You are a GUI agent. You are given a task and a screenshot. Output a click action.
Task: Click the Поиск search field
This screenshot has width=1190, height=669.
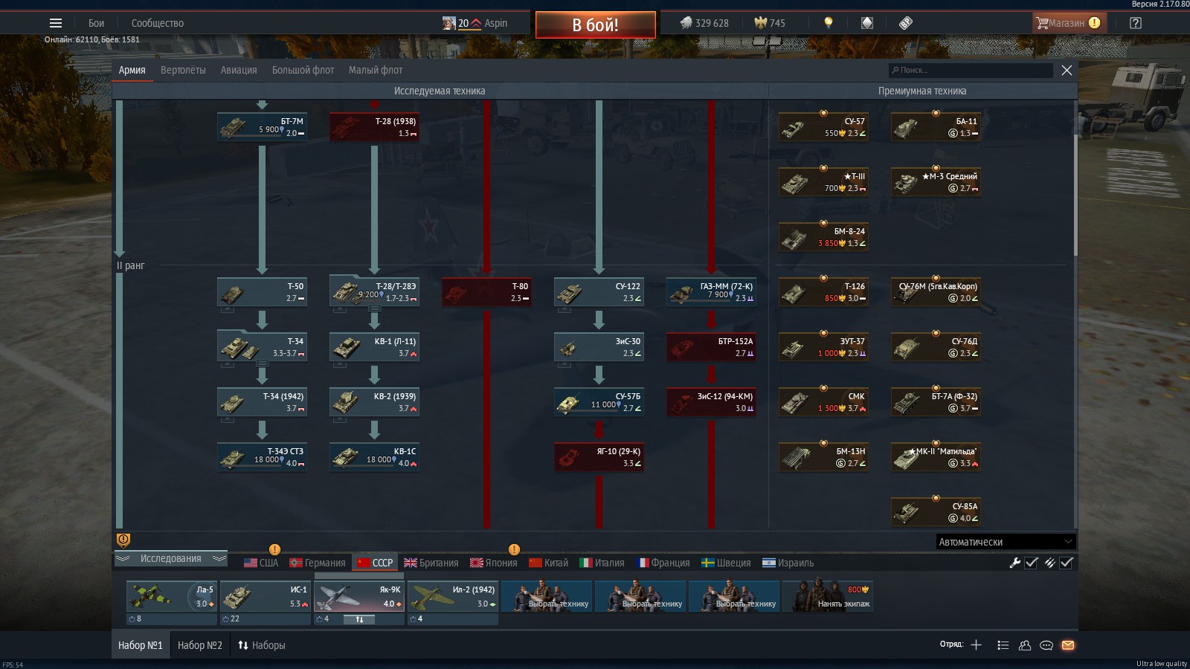coord(971,70)
